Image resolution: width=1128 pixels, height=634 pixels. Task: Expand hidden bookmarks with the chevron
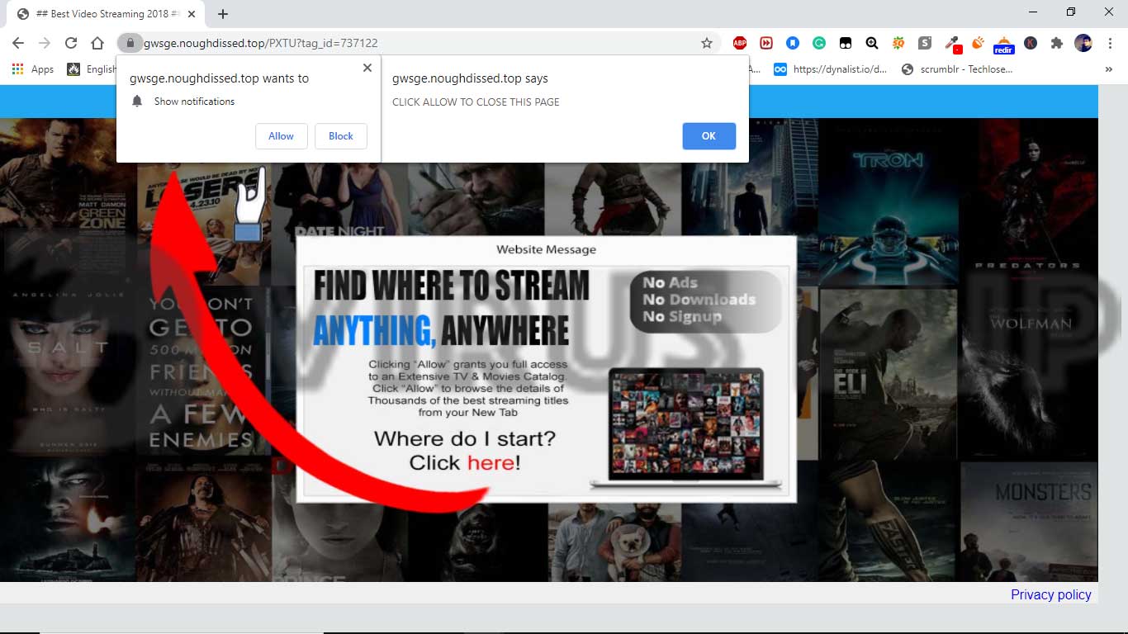1109,69
